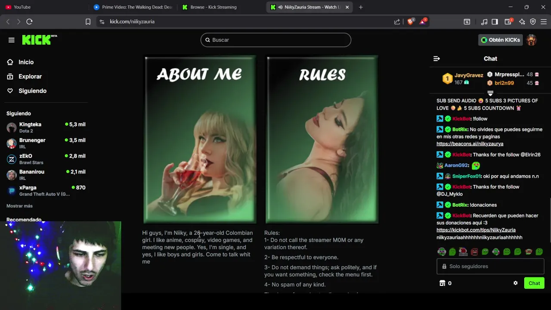Open Brave Leo AI sparkle icon
The width and height of the screenshot is (551, 310).
(x=522, y=22)
